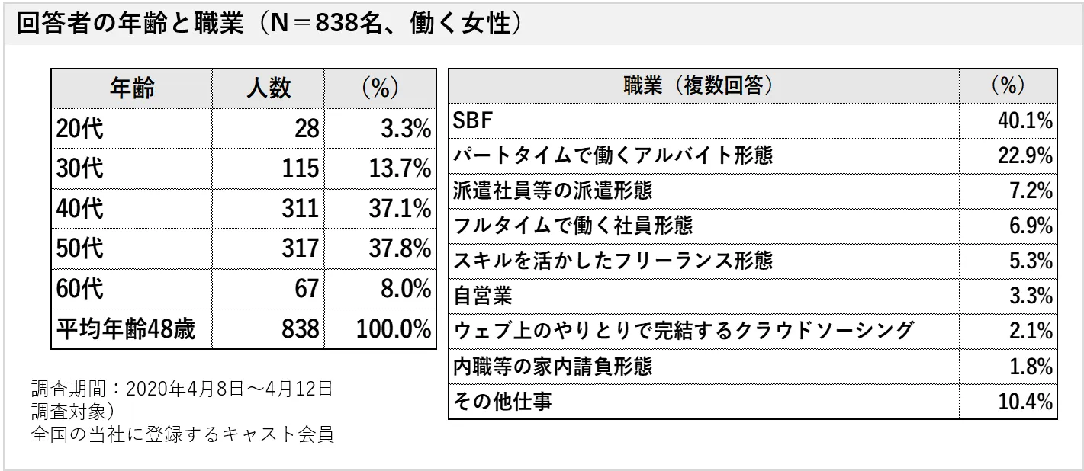The image size is (1084, 471).
Task: Select the SBF occupation row
Action: [x=474, y=120]
